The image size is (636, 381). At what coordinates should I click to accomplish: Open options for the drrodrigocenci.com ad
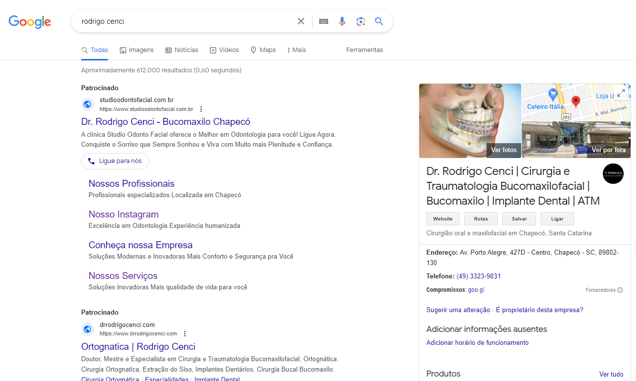pyautogui.click(x=185, y=333)
